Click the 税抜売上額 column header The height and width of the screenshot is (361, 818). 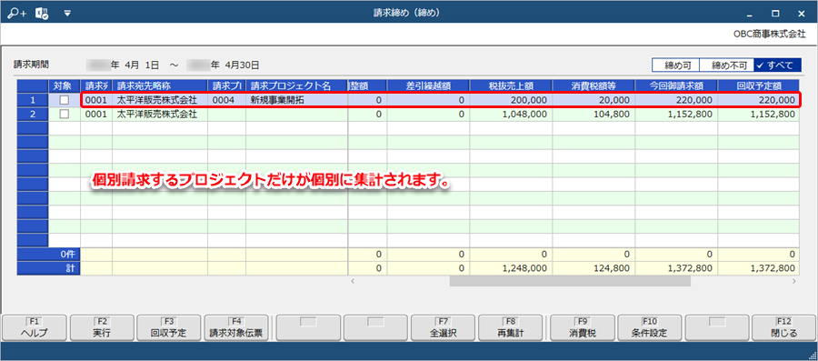tap(511, 86)
